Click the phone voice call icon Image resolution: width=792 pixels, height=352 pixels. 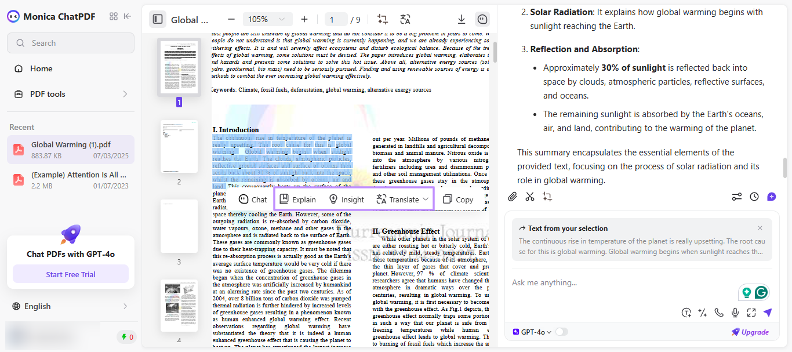pos(719,313)
